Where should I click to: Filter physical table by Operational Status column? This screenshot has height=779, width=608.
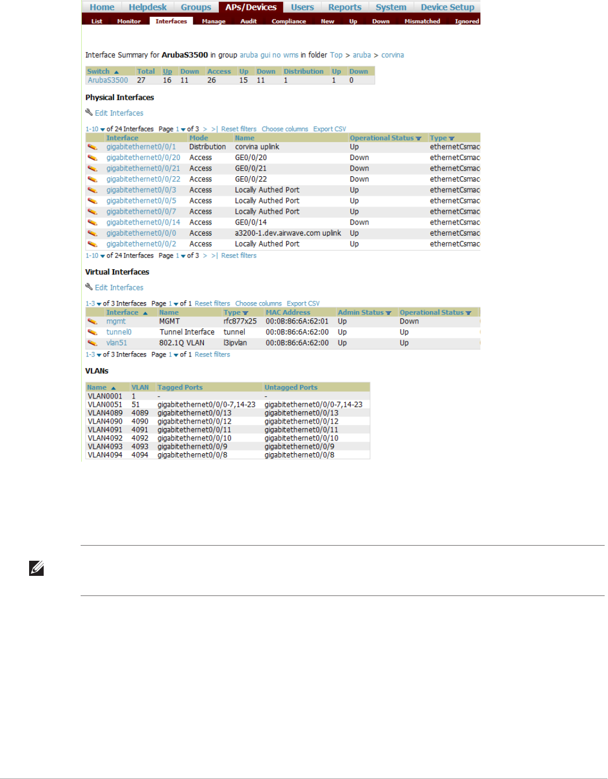418,138
